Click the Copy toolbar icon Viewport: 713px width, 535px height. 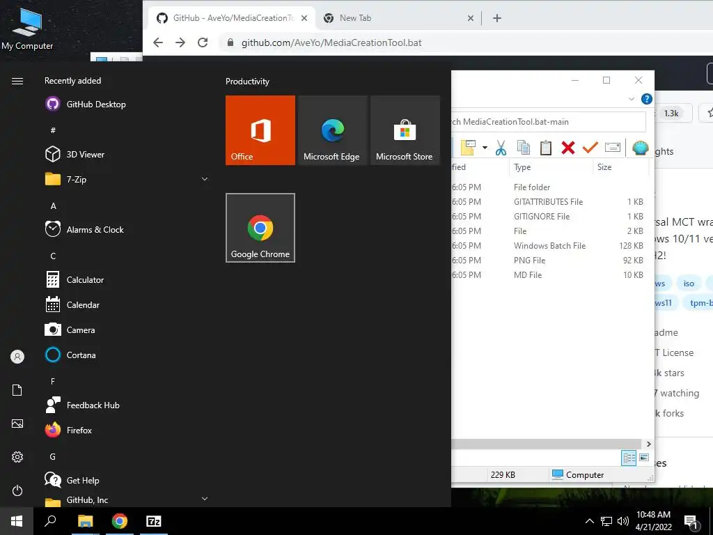(x=524, y=148)
